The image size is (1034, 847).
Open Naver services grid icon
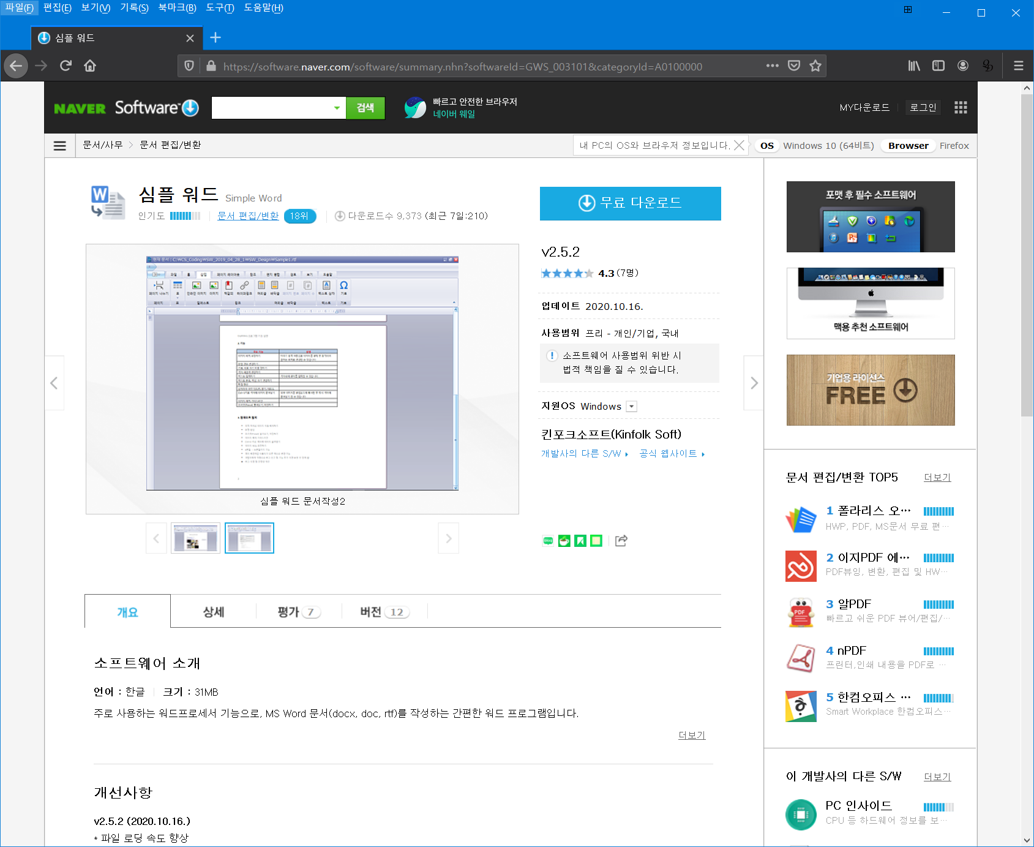tap(961, 108)
